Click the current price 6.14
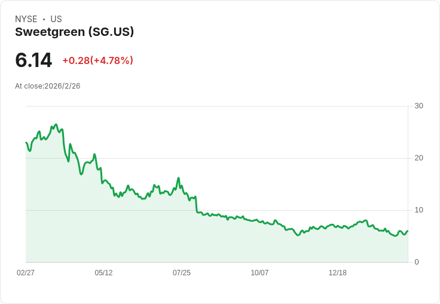The height and width of the screenshot is (304, 440). point(33,60)
